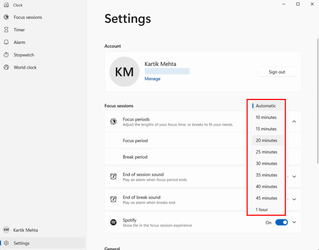Expand the End of session sound chevron
The height and width of the screenshot is (250, 319).
click(294, 177)
